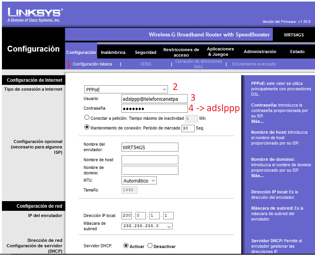Click the Servidor DHCP help heading
The width and height of the screenshot is (315, 255).
point(267,241)
